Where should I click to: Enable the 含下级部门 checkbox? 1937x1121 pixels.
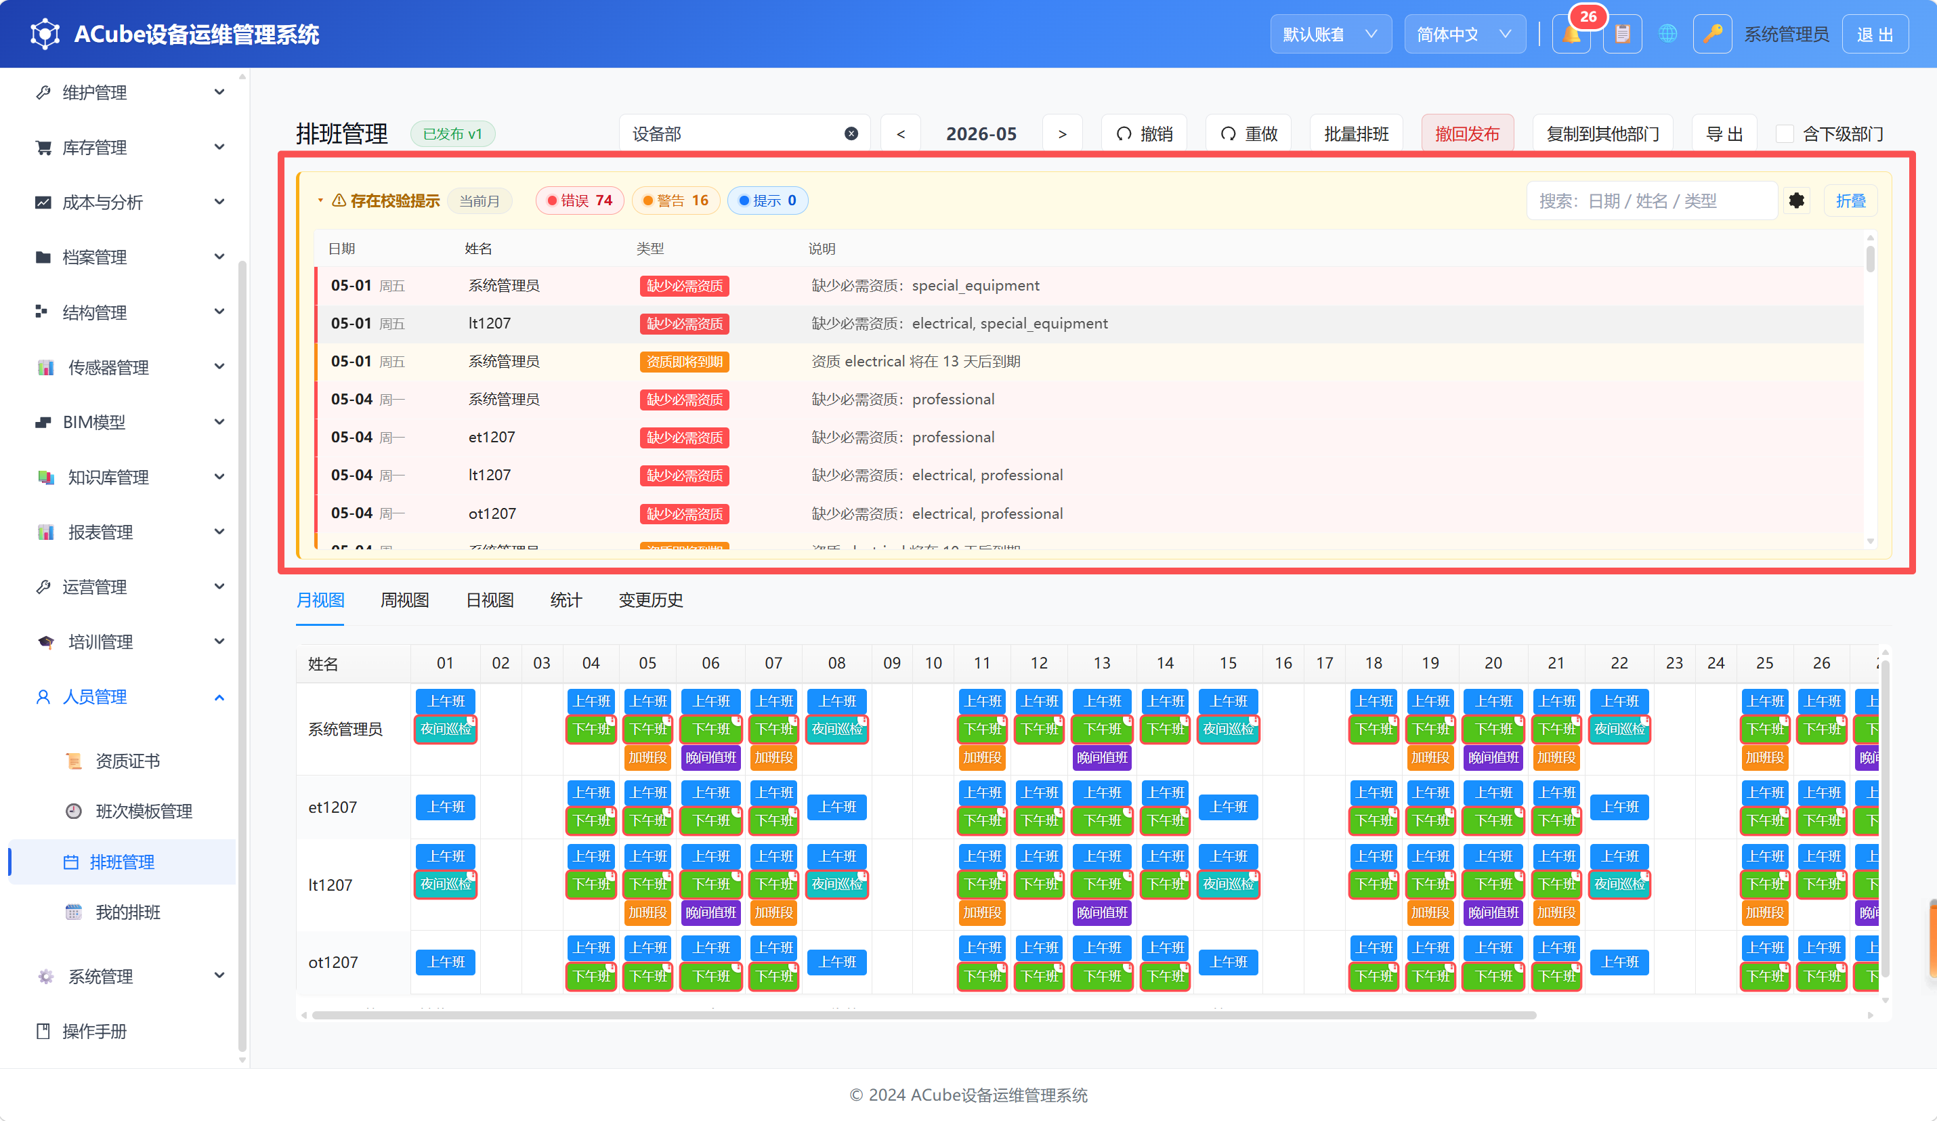coord(1785,134)
